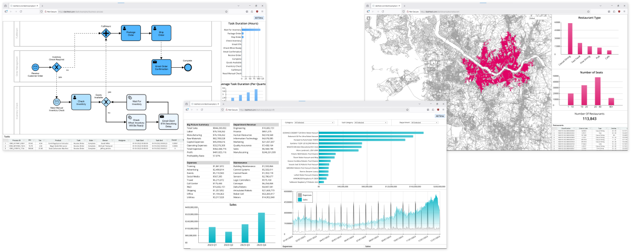The width and height of the screenshot is (631, 252).
Task: Click All Time button on profit dashboard
Action: (440, 115)
